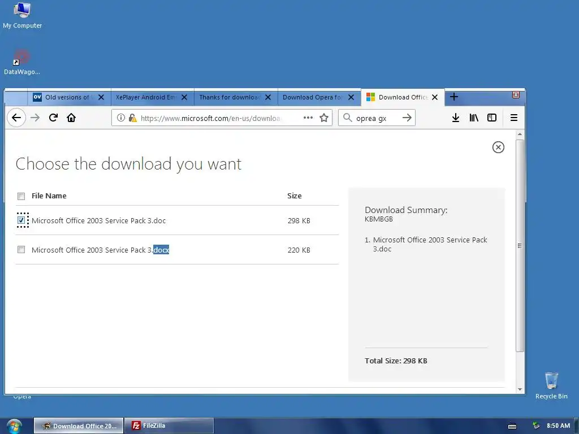Viewport: 579px width, 434px height.
Task: Open My Computer desktop icon
Action: pos(22,15)
